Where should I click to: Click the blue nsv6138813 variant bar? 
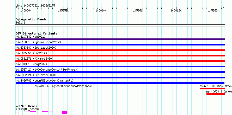tap(120, 45)
